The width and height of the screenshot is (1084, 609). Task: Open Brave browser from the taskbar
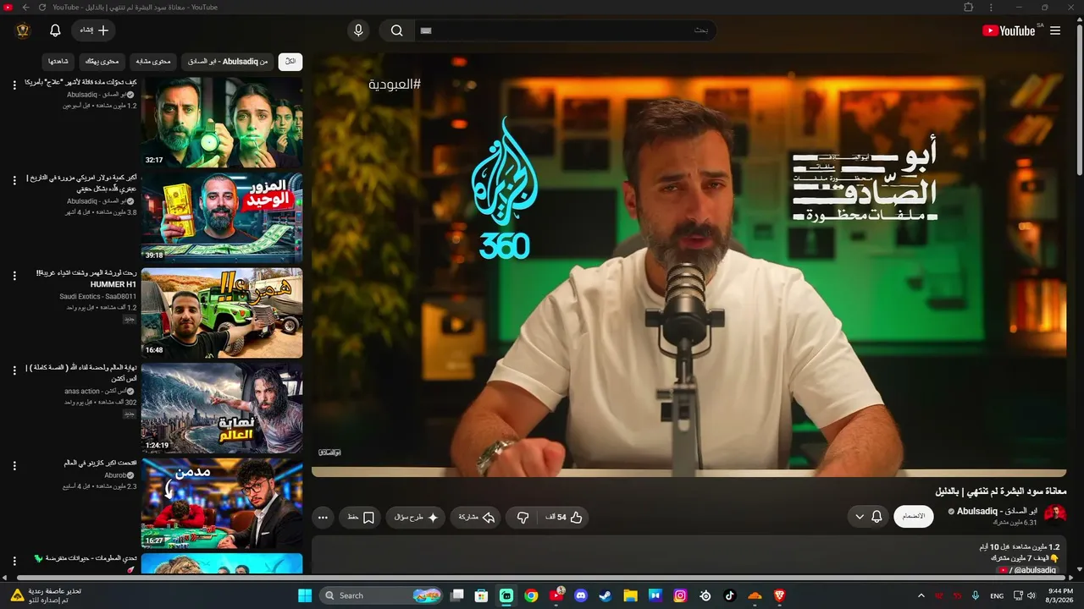pyautogui.click(x=779, y=595)
